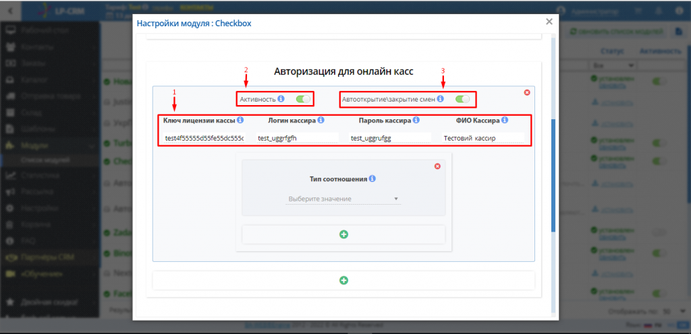
Task: Open the FAQ sidebar item
Action: [49, 241]
